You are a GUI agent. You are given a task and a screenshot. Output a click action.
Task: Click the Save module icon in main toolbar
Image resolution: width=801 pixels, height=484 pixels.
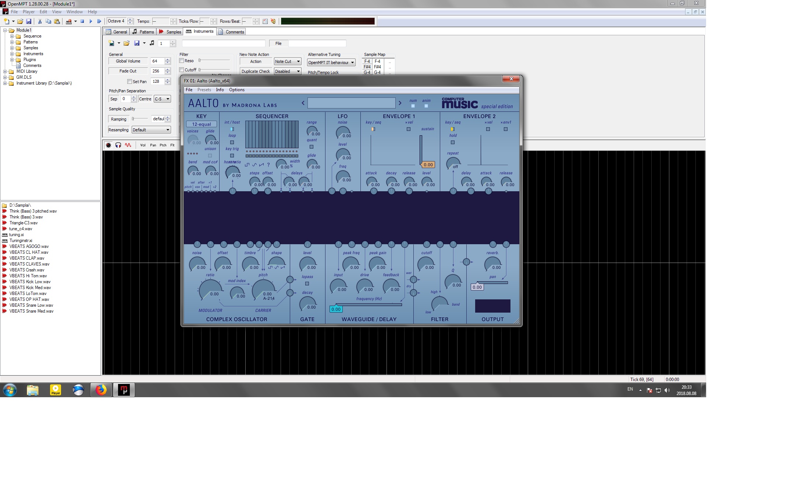[29, 21]
